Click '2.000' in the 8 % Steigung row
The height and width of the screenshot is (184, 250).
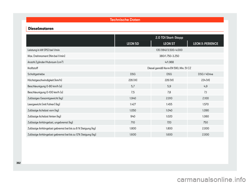tap(205, 129)
